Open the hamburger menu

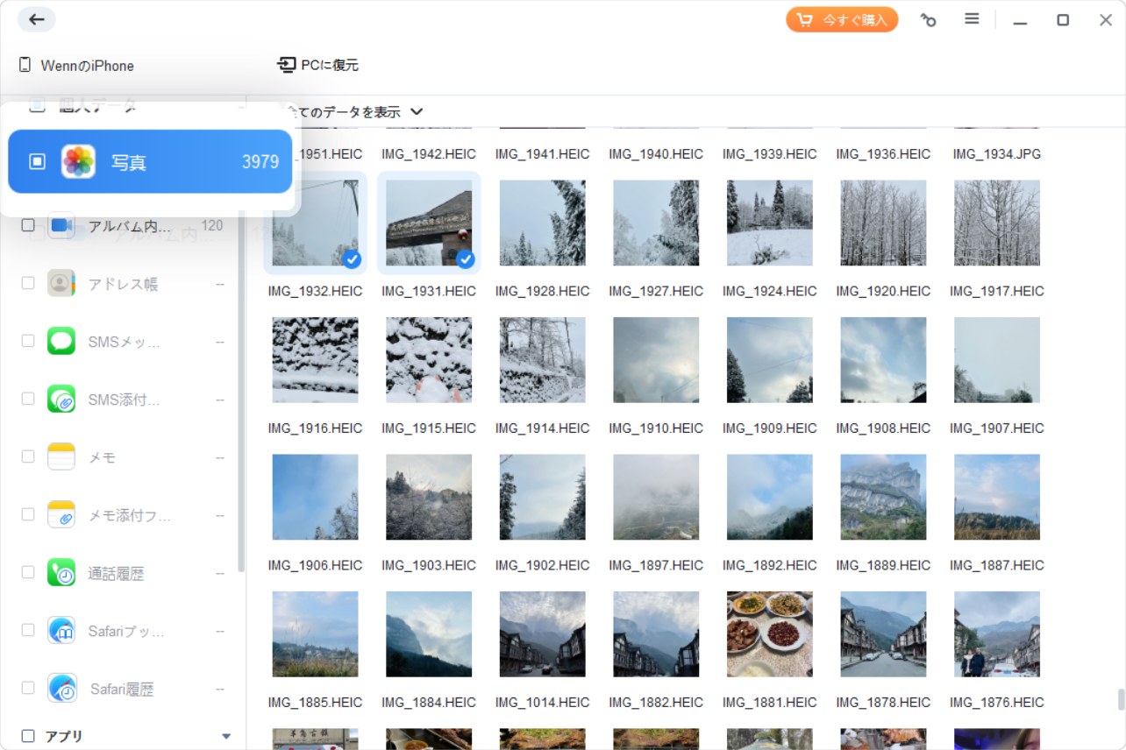pos(972,19)
